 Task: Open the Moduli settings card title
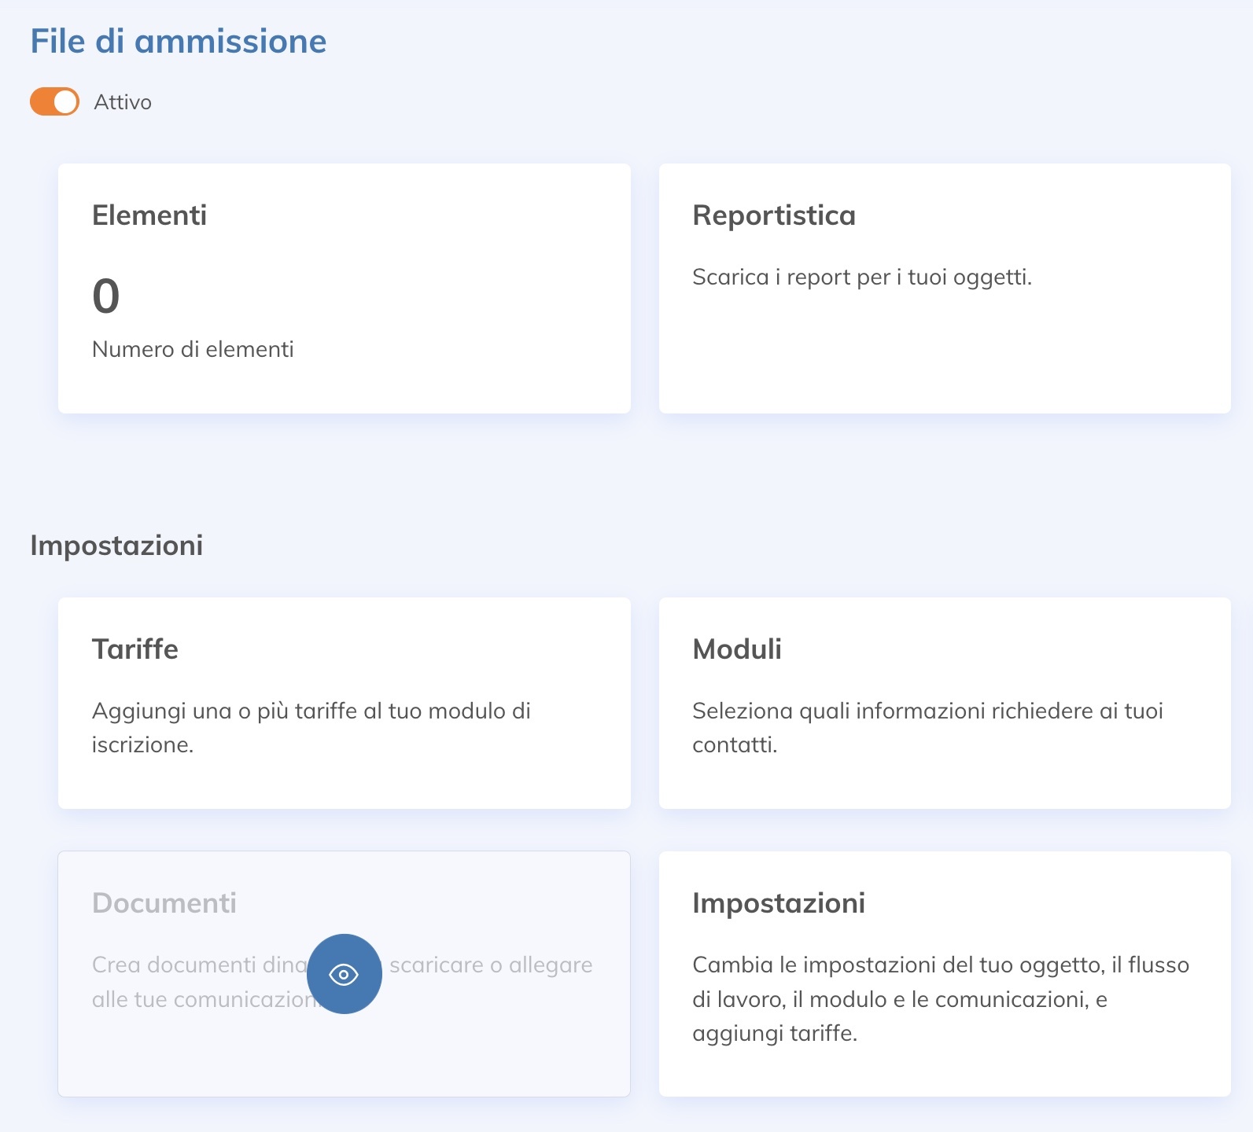[x=737, y=649]
